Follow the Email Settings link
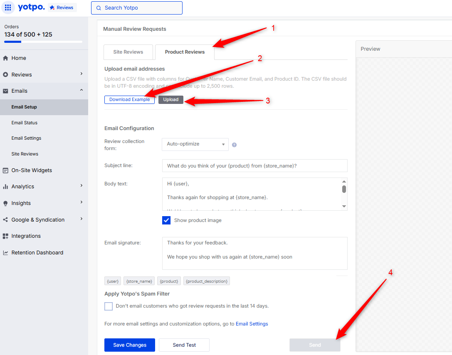The image size is (452, 355). [x=252, y=324]
